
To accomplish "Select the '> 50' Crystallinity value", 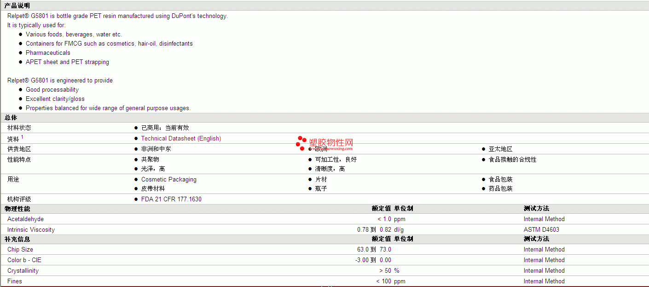I will [x=385, y=271].
